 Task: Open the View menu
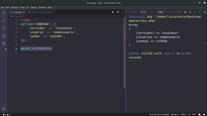click(x=22, y=7)
